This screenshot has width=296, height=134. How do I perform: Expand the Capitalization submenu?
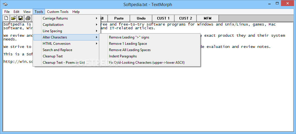(x=66, y=25)
